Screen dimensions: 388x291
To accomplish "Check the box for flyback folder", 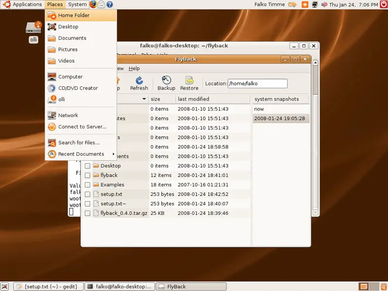I will click(x=87, y=175).
